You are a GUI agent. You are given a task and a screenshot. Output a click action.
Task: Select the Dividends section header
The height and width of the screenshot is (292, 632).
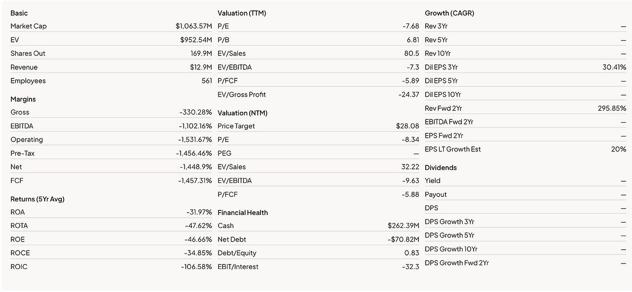click(441, 168)
